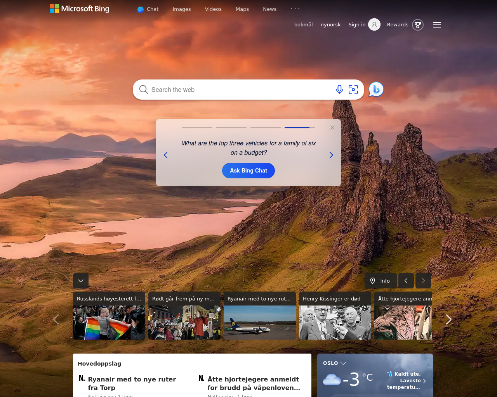
Task: Open Russlands høyesterett news card
Action: [x=109, y=316]
